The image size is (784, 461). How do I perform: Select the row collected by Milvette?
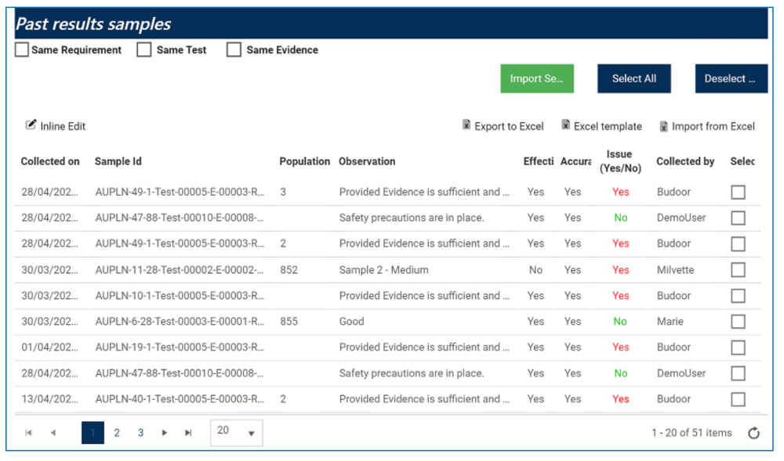pyautogui.click(x=738, y=270)
